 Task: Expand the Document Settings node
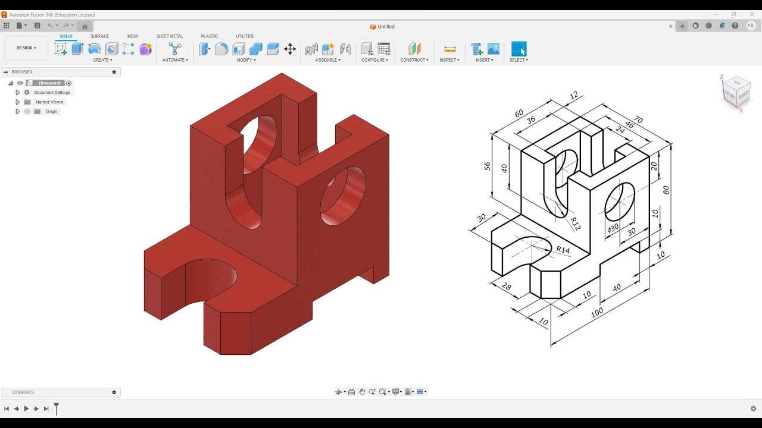pyautogui.click(x=17, y=93)
